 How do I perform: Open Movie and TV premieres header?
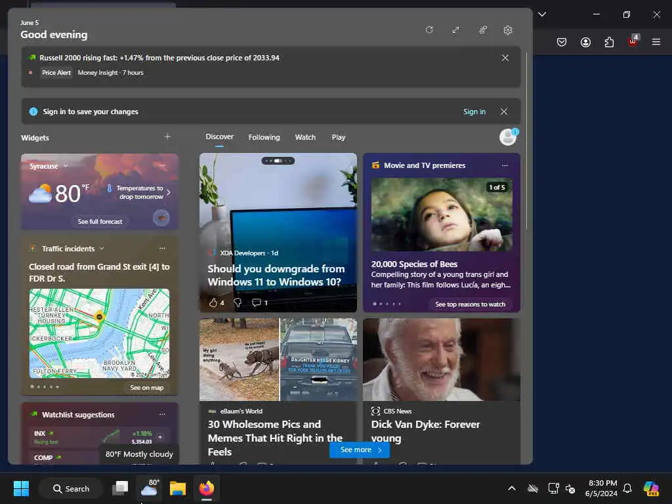[x=425, y=165]
